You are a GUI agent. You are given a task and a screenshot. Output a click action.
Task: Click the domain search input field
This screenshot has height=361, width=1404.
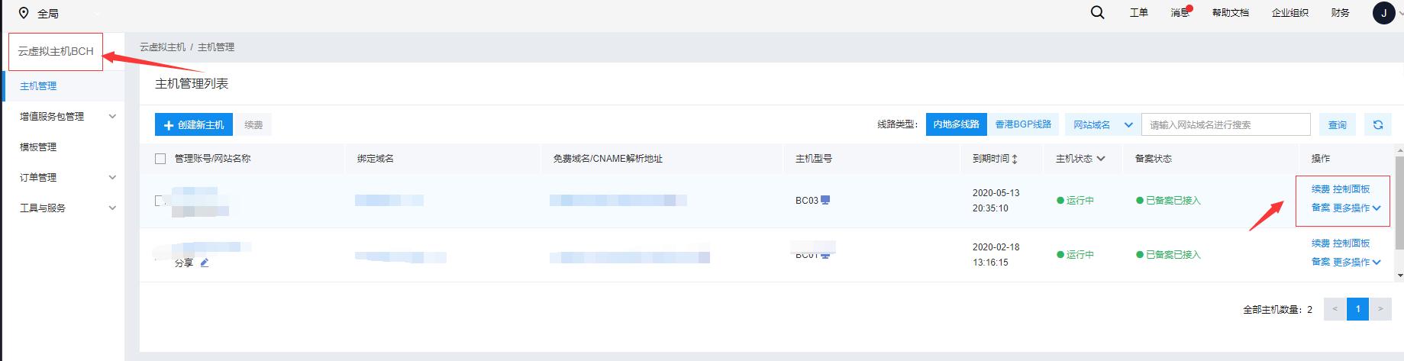1225,124
